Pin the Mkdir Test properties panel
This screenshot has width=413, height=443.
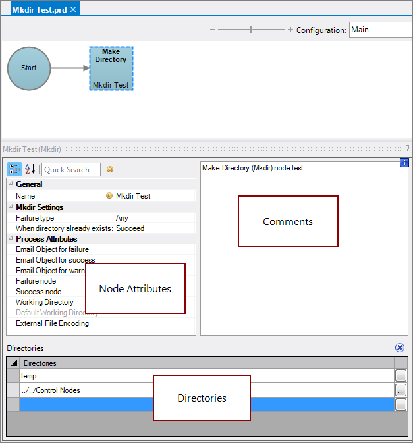point(407,148)
